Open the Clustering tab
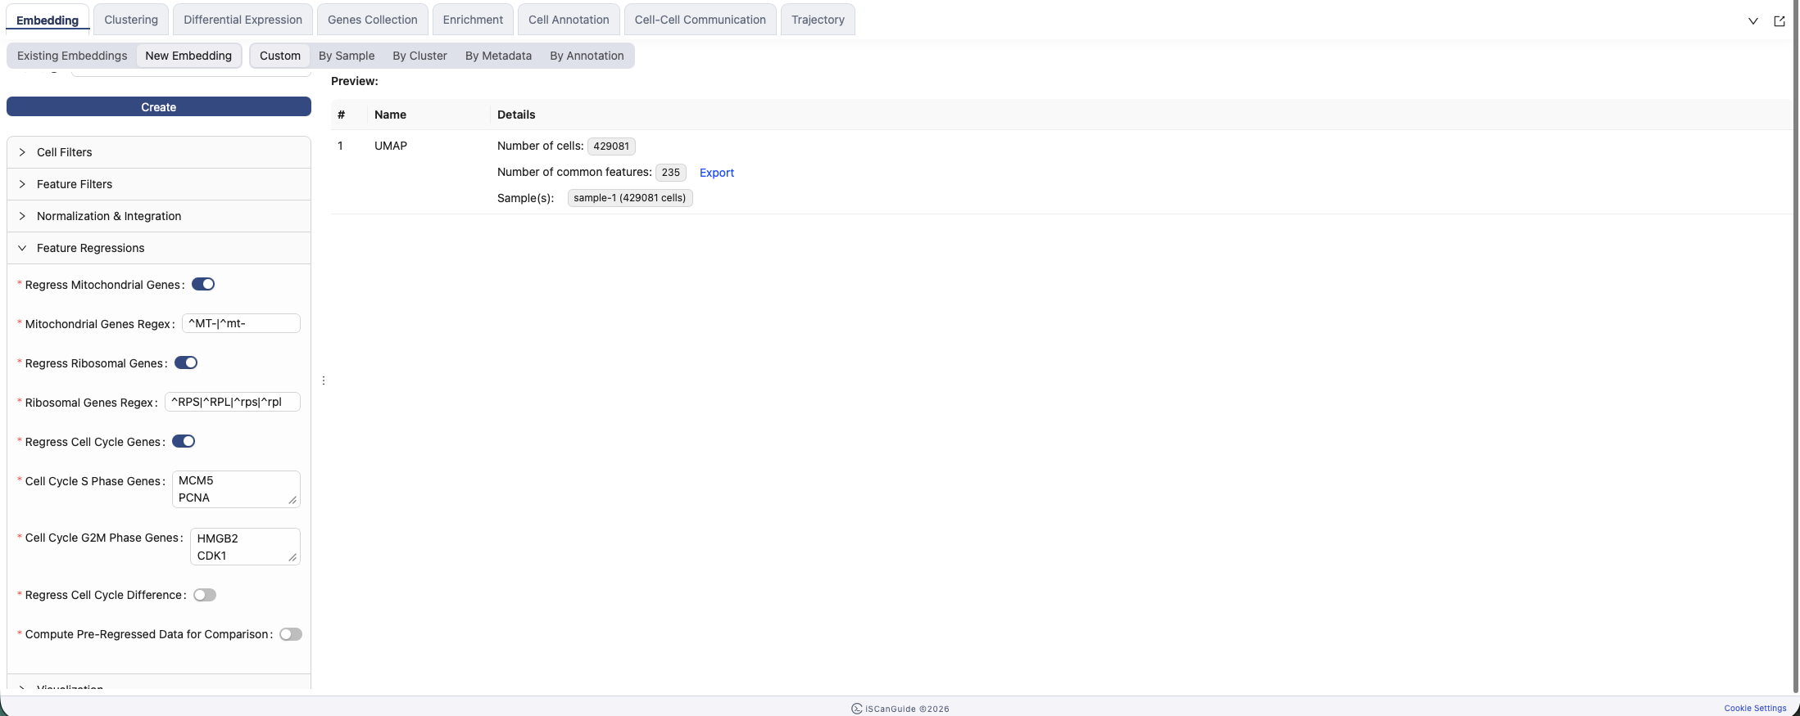The width and height of the screenshot is (1800, 716). [x=131, y=20]
